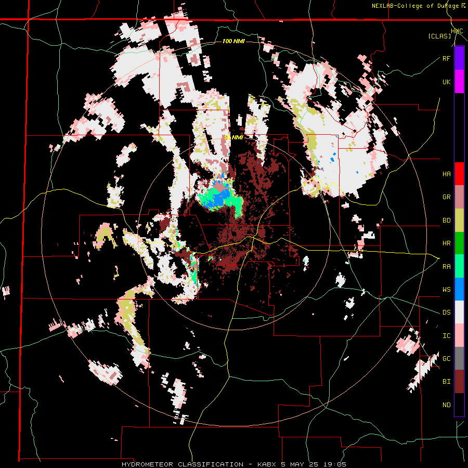The width and height of the screenshot is (468, 468).
Task: Click the IC legend label
Action: coord(446,336)
